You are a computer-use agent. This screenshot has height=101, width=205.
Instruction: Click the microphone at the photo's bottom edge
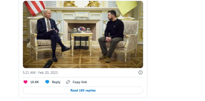(48, 64)
